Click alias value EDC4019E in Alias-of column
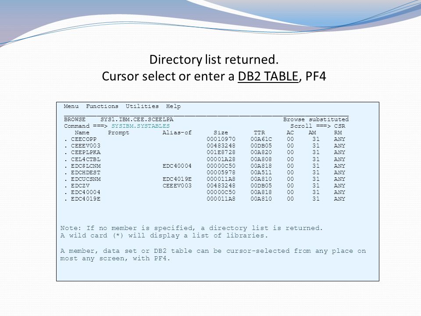Screen dimensions: 421x316 tap(177, 179)
